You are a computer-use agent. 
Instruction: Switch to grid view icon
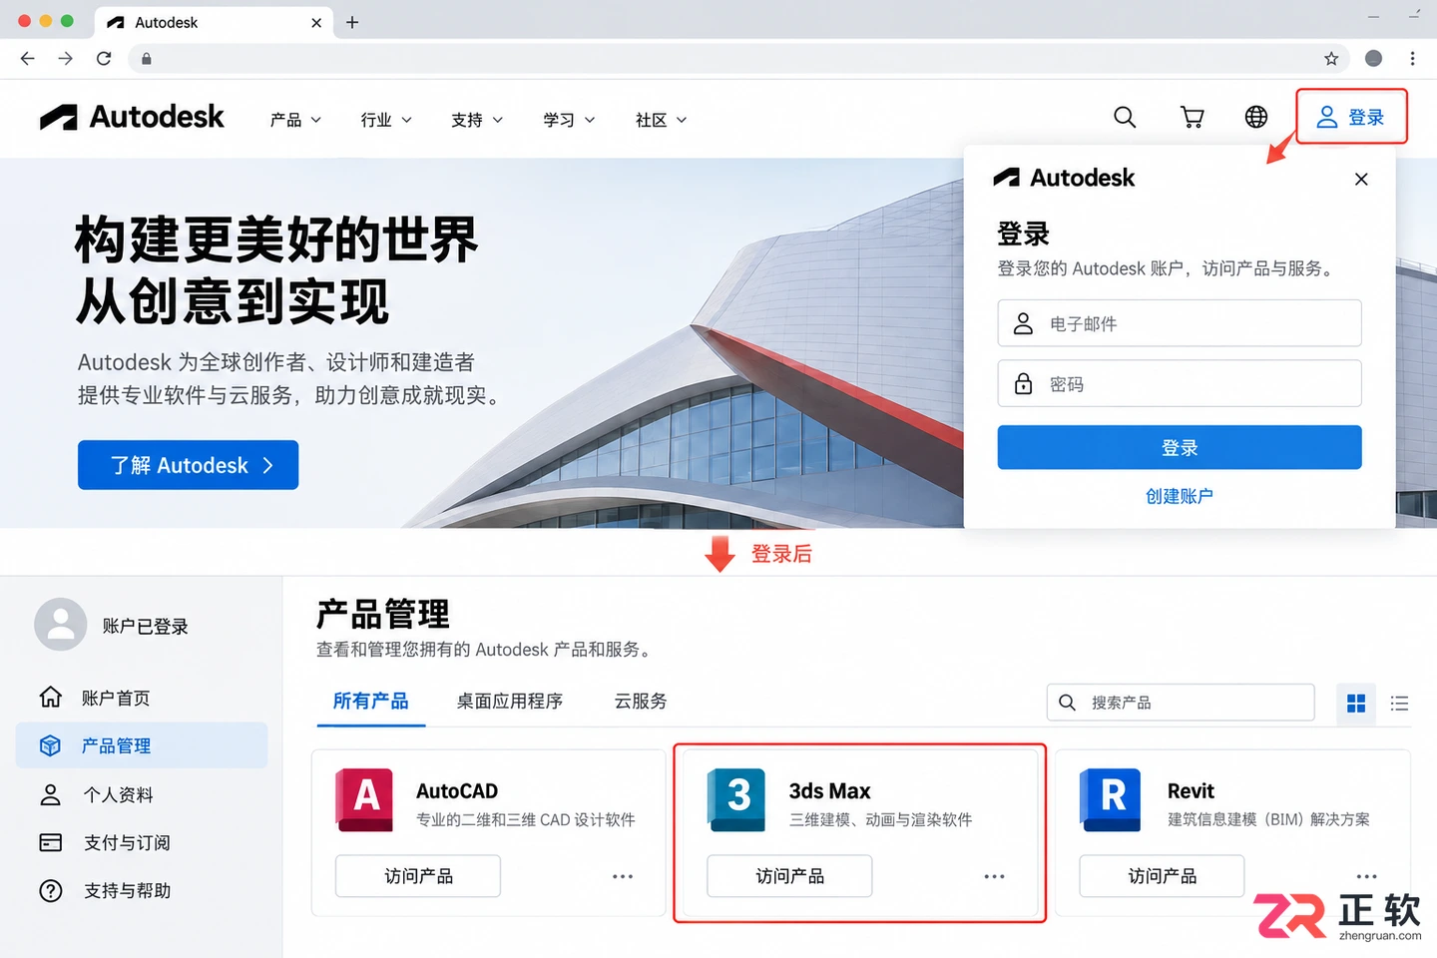(1356, 704)
